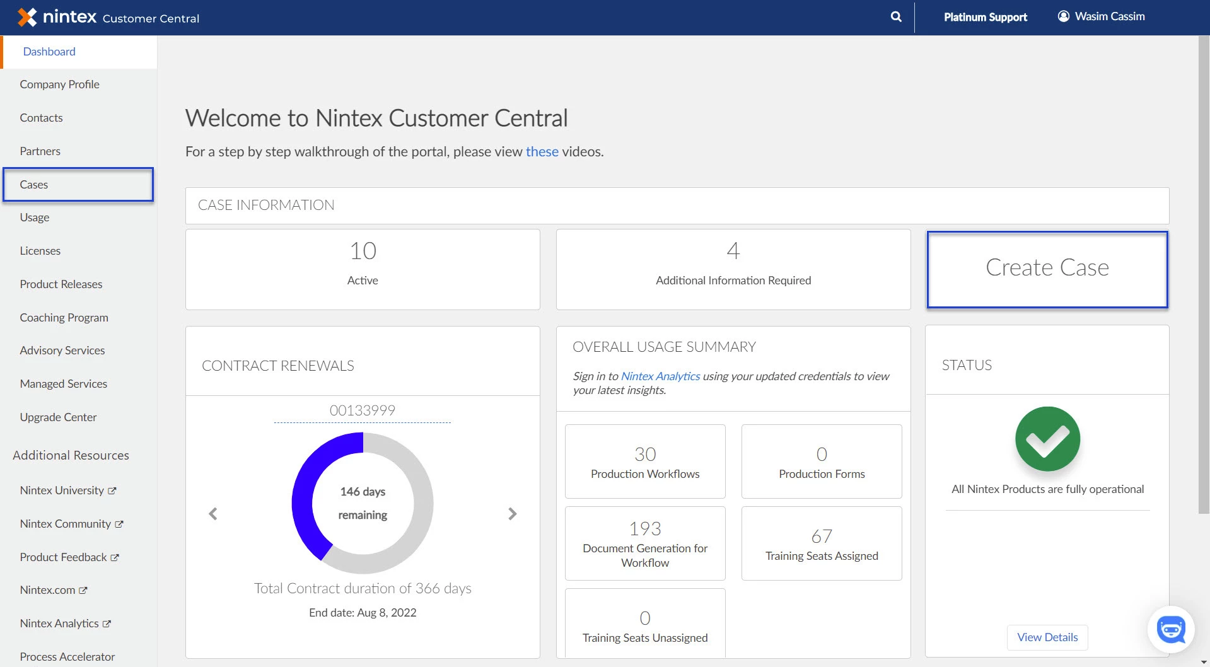Image resolution: width=1210 pixels, height=667 pixels.
Task: Click the Nintex logo icon
Action: click(x=26, y=16)
